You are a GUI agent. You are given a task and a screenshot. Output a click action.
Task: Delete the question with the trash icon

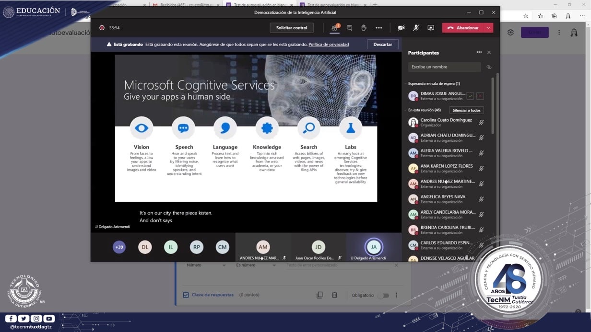click(x=335, y=295)
